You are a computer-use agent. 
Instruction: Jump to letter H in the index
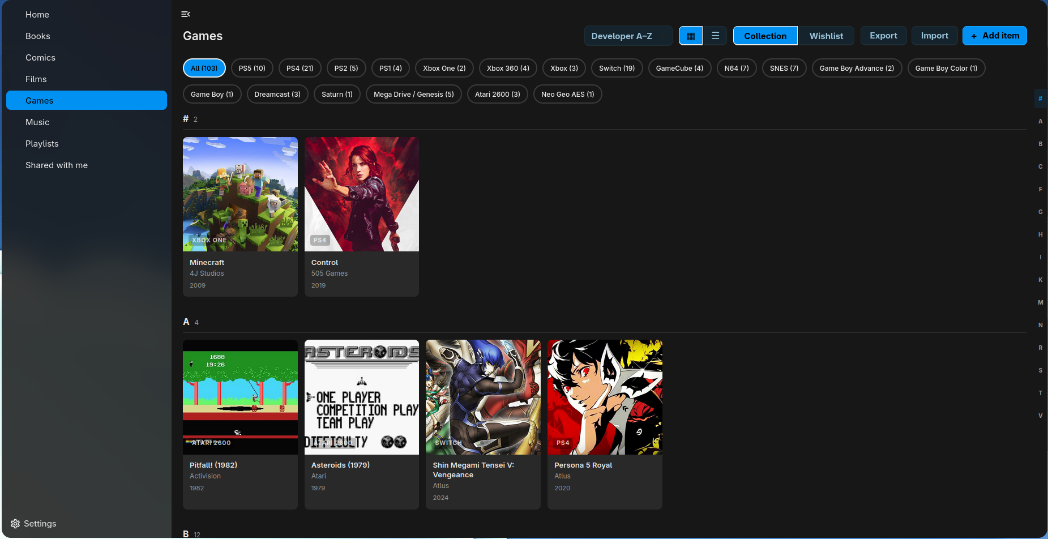coord(1040,234)
